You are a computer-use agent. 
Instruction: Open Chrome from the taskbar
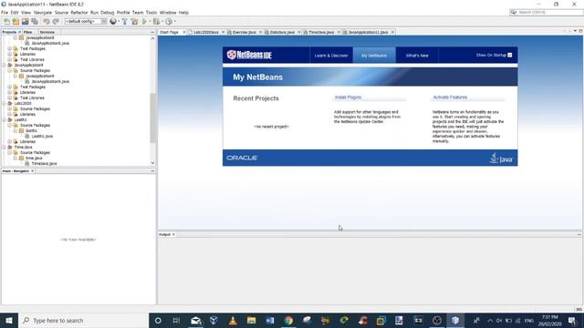click(x=288, y=320)
